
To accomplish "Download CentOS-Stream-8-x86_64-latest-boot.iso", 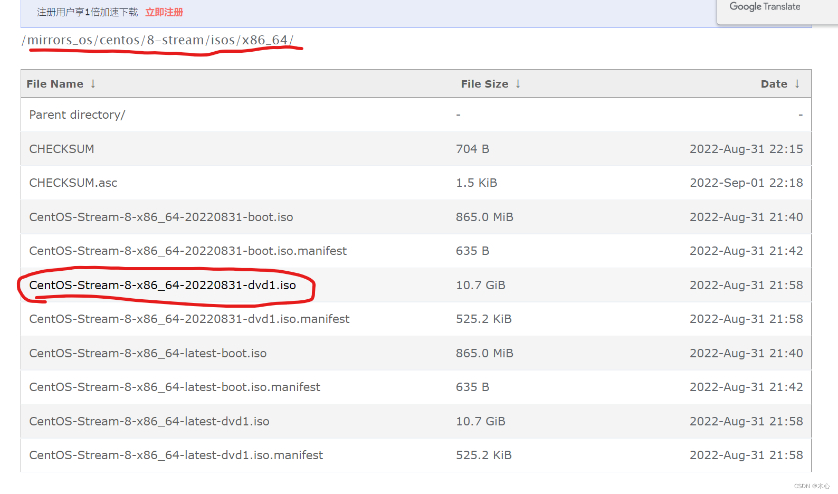I will point(148,353).
